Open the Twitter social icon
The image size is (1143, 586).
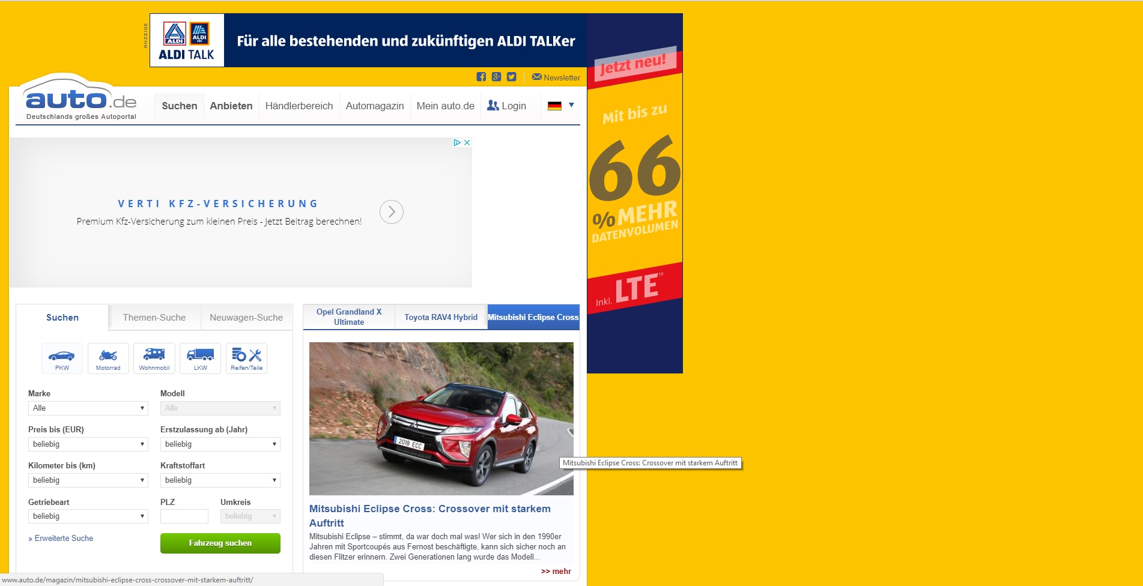click(511, 77)
